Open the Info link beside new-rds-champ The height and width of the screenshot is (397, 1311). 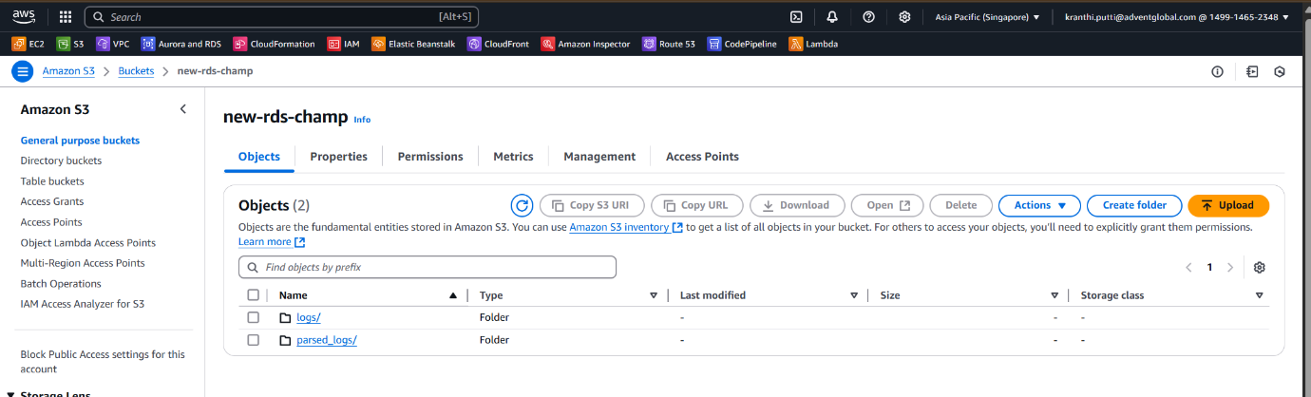362,120
